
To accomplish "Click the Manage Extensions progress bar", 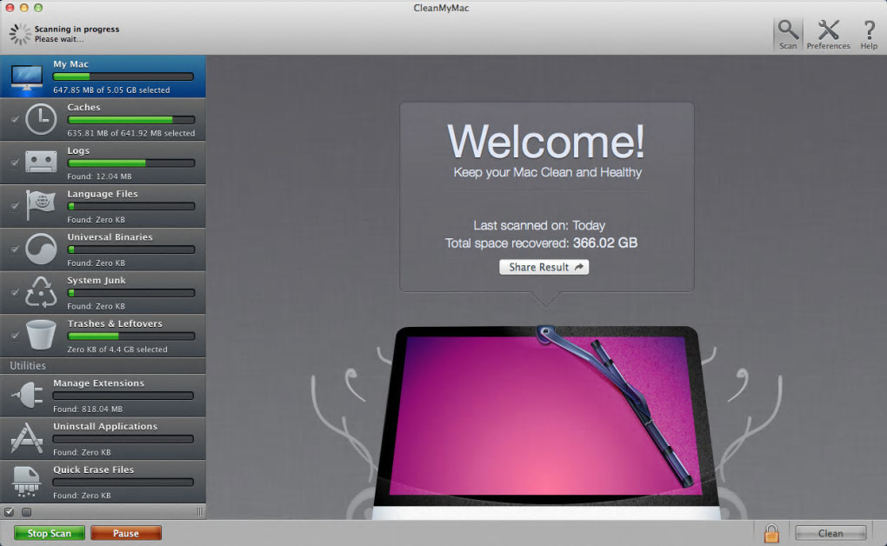I will [123, 396].
